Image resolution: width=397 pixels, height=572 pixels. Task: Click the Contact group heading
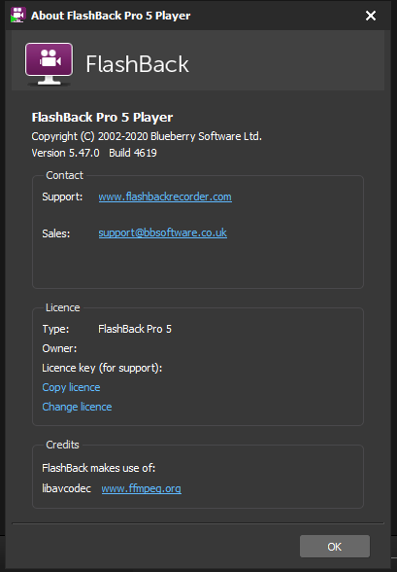pos(64,175)
